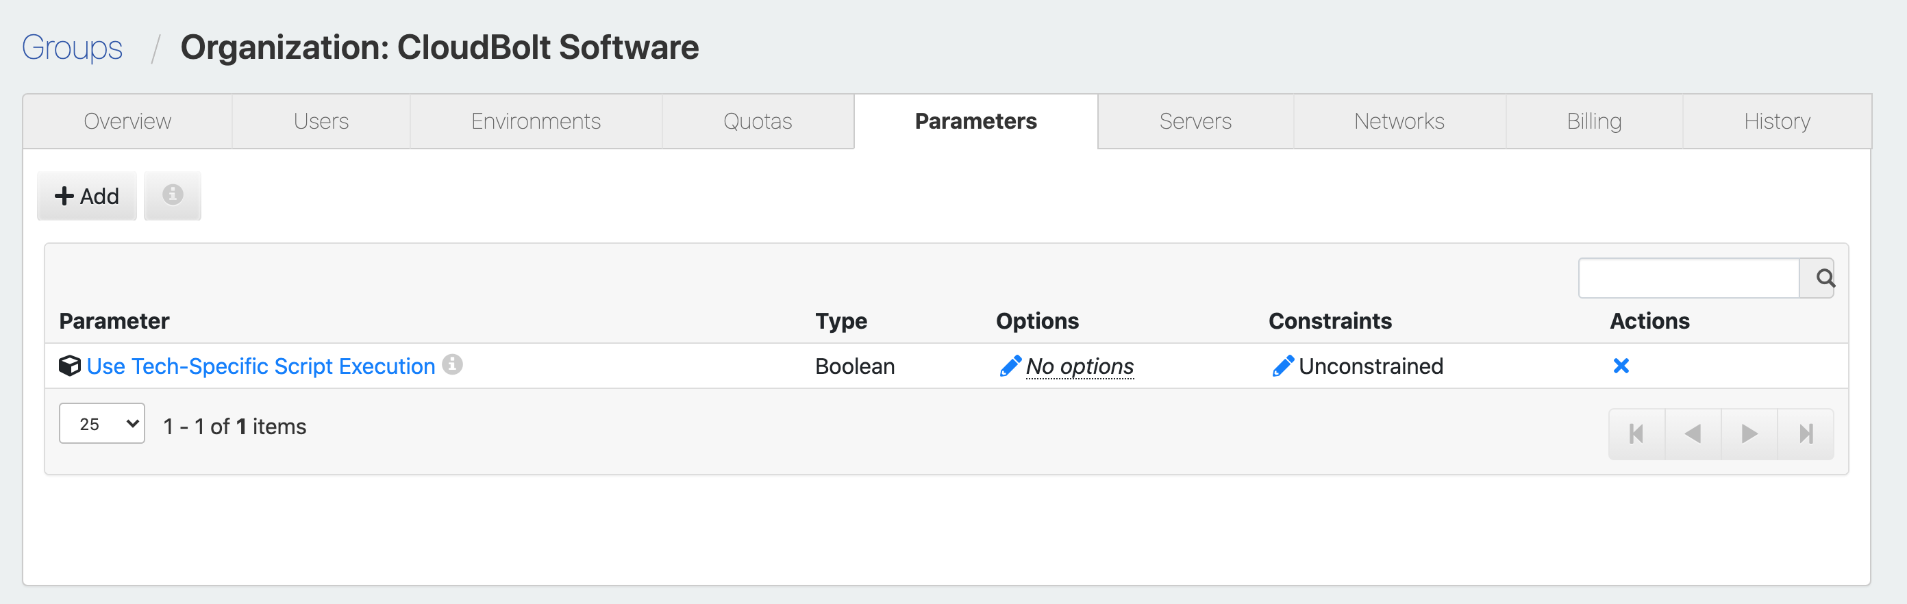Screen dimensions: 1907x604
Task: Click the No options editable link
Action: 1080,366
